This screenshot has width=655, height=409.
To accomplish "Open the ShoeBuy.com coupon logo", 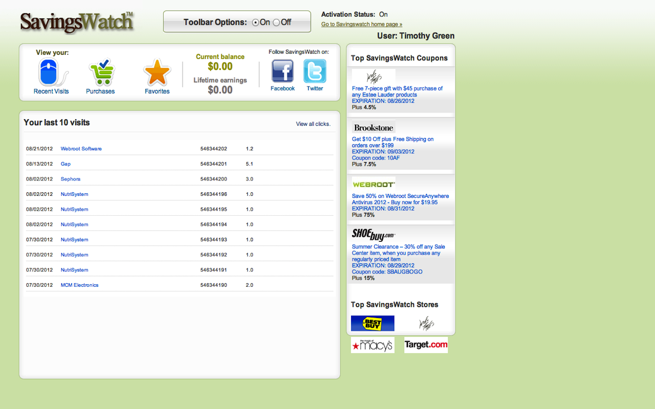I will coord(374,235).
